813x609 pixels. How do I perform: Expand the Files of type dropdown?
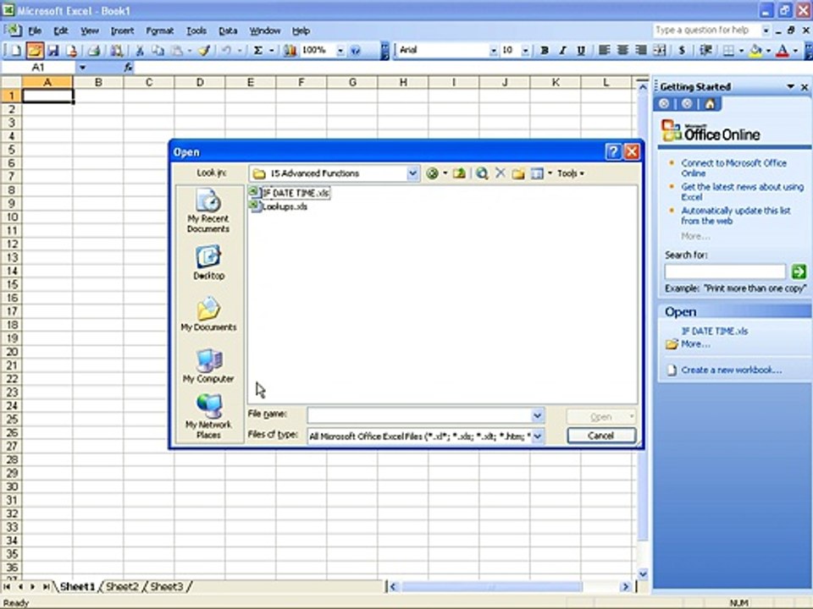click(x=538, y=436)
